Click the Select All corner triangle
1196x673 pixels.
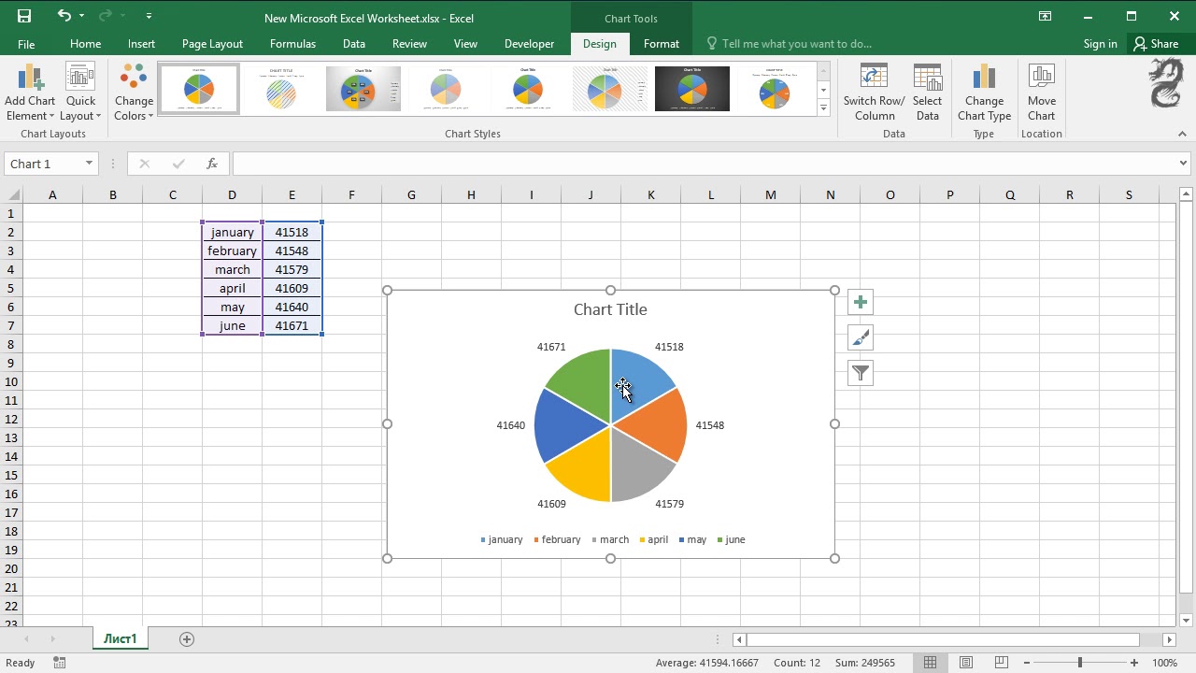click(x=13, y=194)
